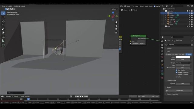194x109 pixels.
Task: Select the Transform tool
Action: (3, 33)
